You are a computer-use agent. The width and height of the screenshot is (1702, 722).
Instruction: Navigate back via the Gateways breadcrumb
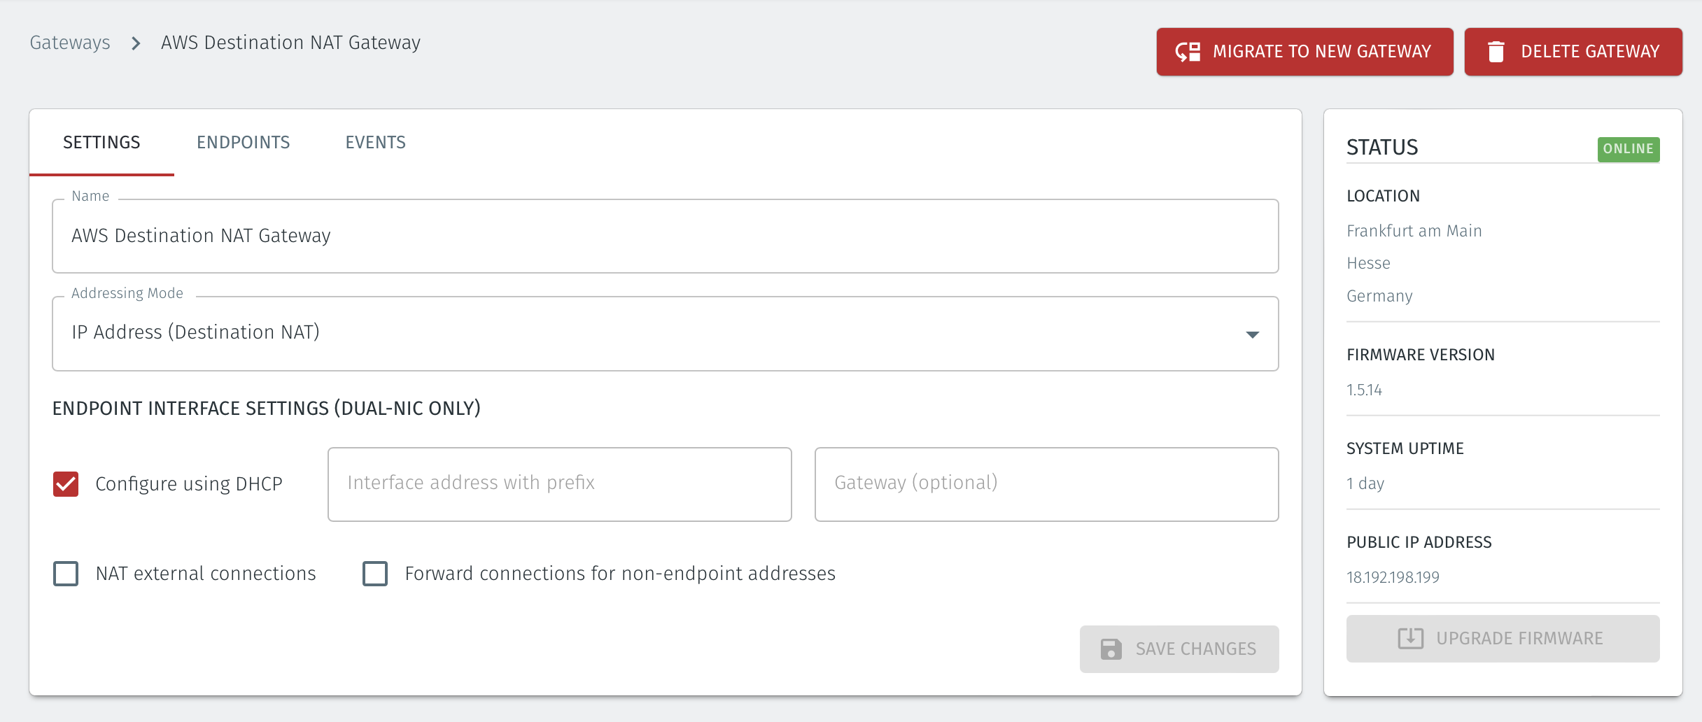70,42
